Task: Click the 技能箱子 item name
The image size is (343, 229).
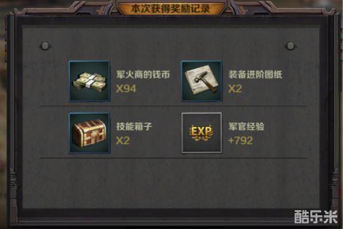Action: click(134, 126)
